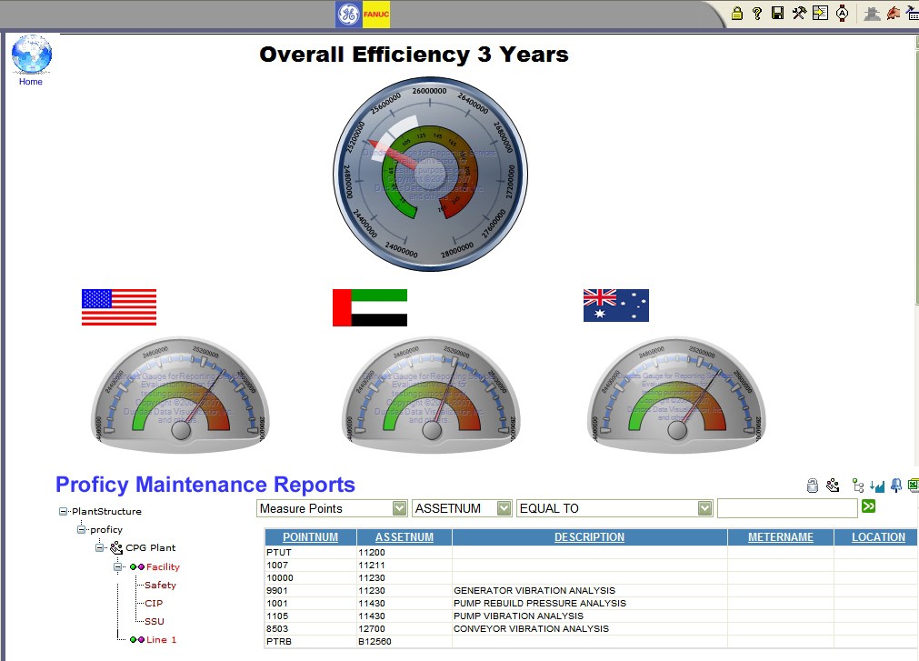Sort by the DESCRIPTION column header
Screen dimensions: 919x661
click(x=590, y=537)
